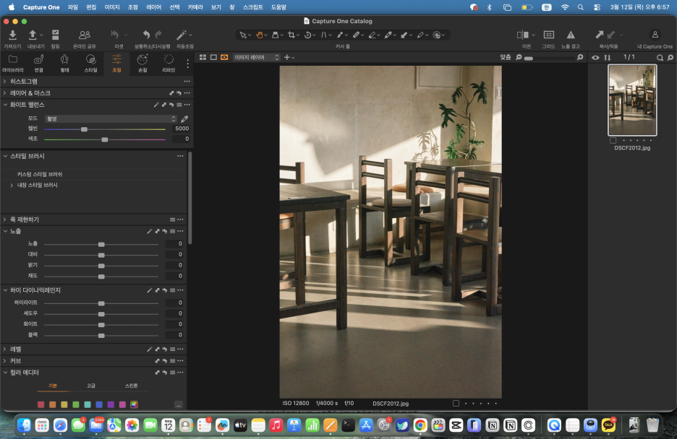Screen dimensions: 677x439
Task: Switch viewer to grid multi-view
Action: [x=203, y=57]
